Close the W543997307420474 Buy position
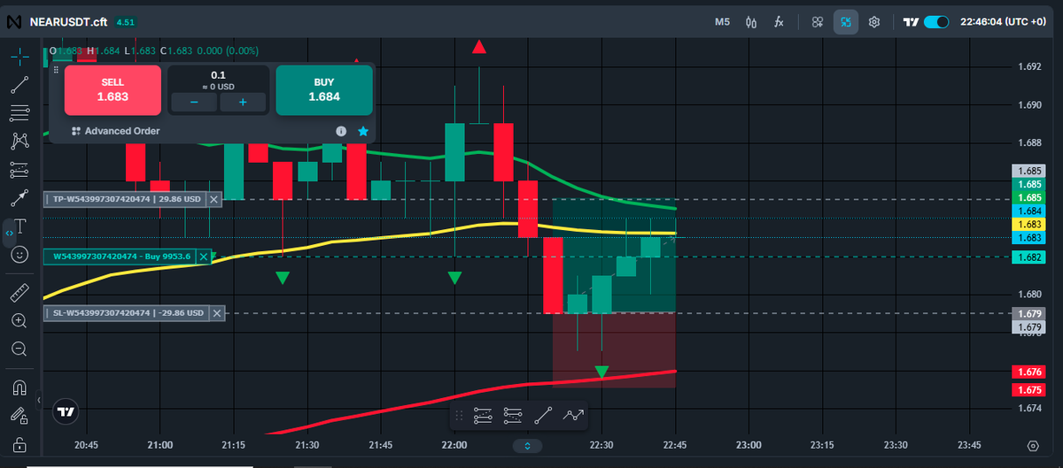Image resolution: width=1063 pixels, height=468 pixels. (x=203, y=257)
